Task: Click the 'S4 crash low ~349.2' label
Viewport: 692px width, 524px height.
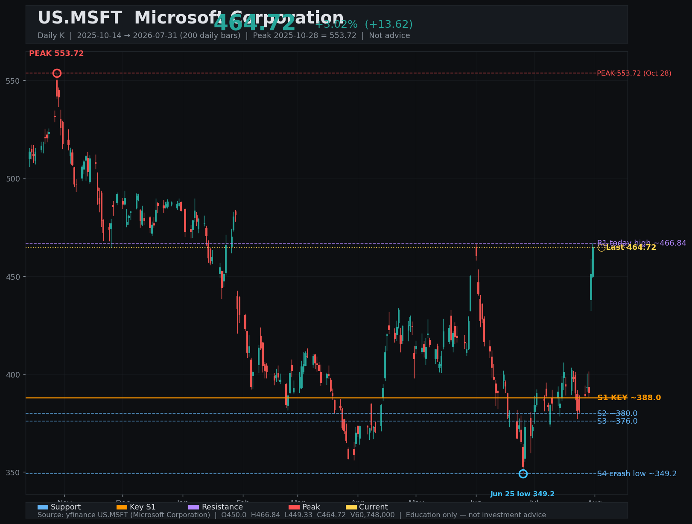Action: [637, 474]
